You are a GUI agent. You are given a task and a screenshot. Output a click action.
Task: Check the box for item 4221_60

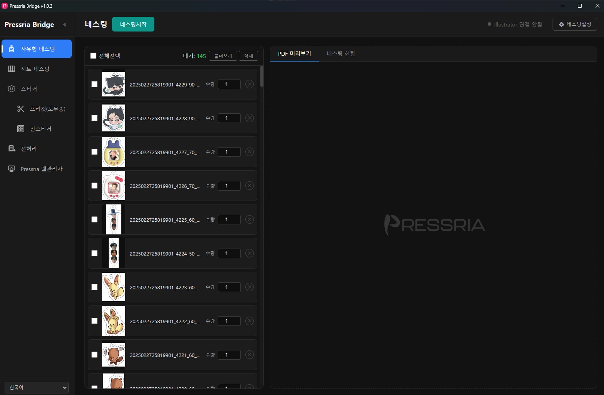point(94,355)
